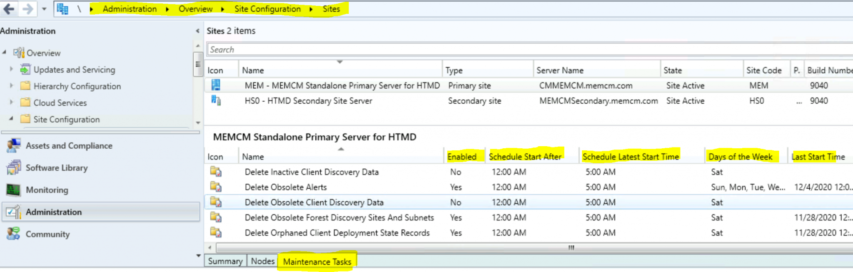Collapse the Overview tree node
The height and width of the screenshot is (272, 853).
pos(4,52)
